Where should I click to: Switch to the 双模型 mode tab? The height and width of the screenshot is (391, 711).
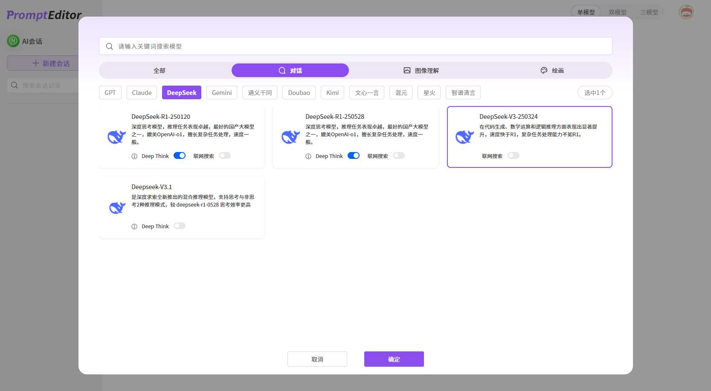617,12
